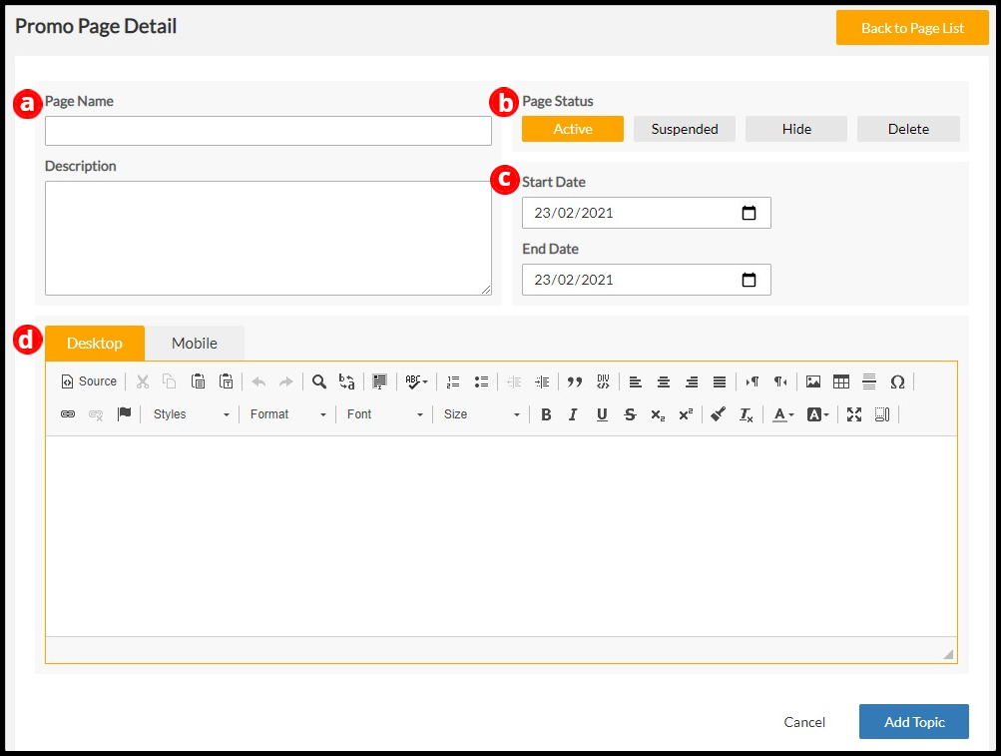This screenshot has width=1001, height=756.
Task: Center align the editor text
Action: [664, 381]
